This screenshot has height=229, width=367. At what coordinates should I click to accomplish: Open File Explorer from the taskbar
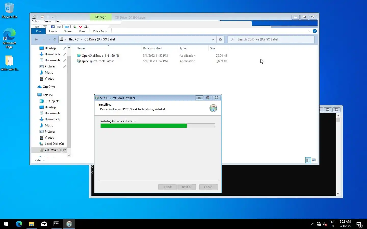[31, 224]
